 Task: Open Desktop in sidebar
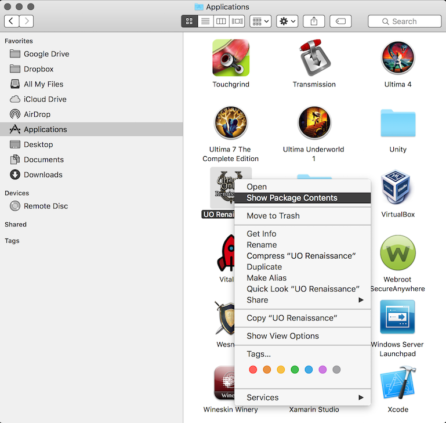point(91,144)
